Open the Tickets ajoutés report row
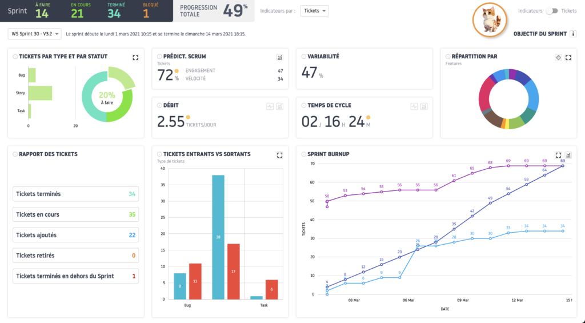The width and height of the screenshot is (585, 323). tap(75, 235)
